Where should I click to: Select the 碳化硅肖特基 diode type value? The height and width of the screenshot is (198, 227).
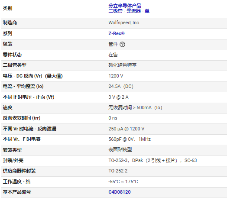[123, 65]
